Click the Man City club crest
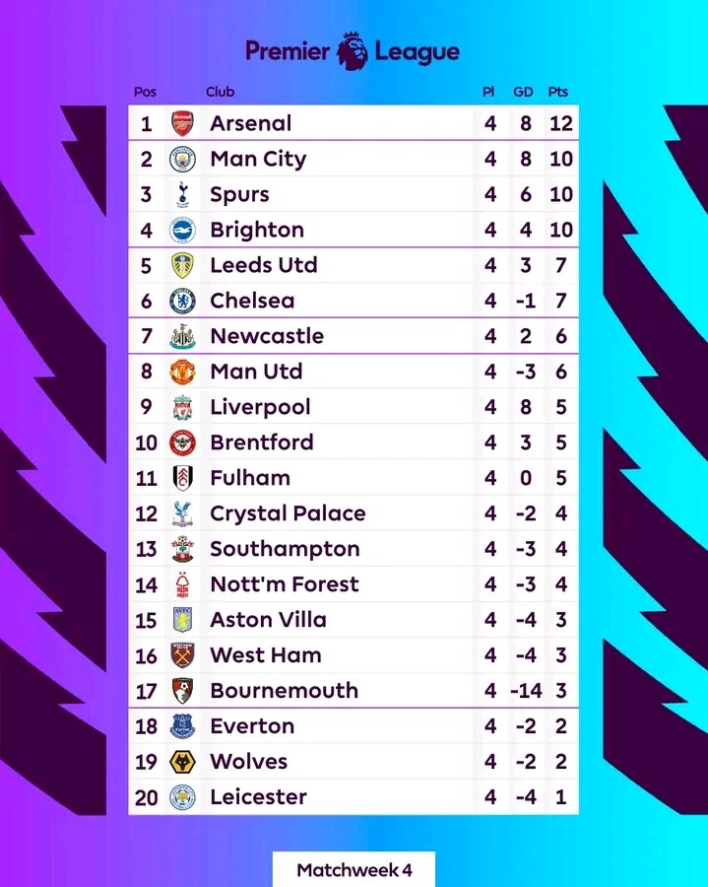 click(182, 159)
